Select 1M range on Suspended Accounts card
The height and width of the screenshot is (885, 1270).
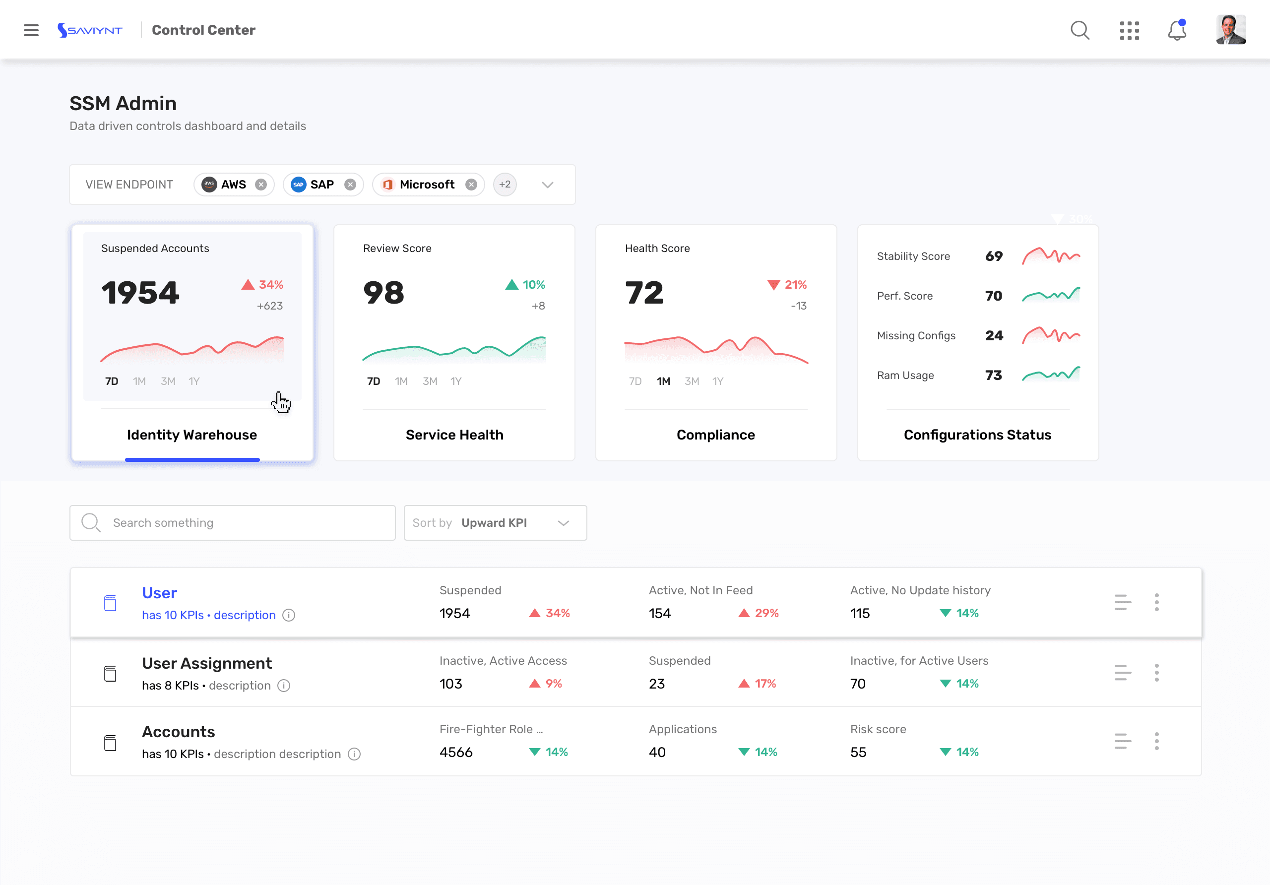coord(139,381)
